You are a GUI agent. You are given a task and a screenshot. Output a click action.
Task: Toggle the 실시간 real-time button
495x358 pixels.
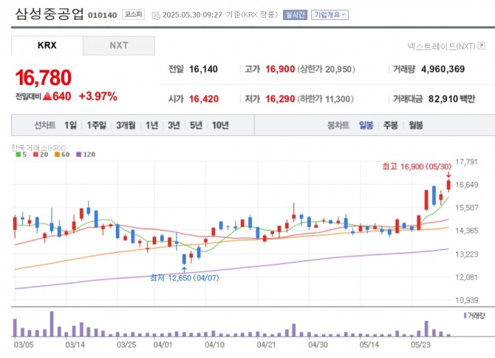pos(295,15)
